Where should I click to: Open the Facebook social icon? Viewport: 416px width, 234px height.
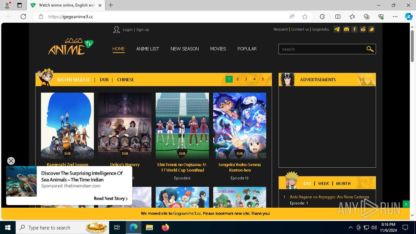(355, 29)
